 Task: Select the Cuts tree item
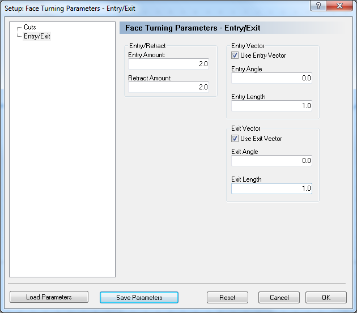30,27
